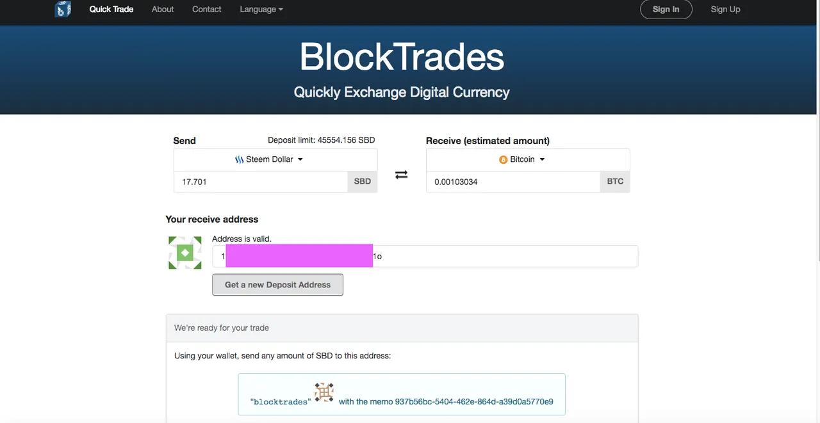Click the "Your receive address" label

(212, 219)
